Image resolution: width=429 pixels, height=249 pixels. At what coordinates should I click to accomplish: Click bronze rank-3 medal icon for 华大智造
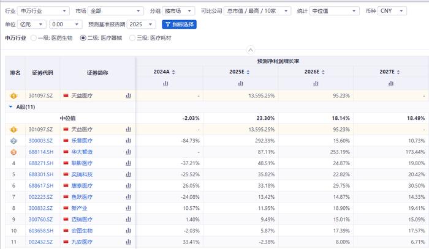pos(13,152)
